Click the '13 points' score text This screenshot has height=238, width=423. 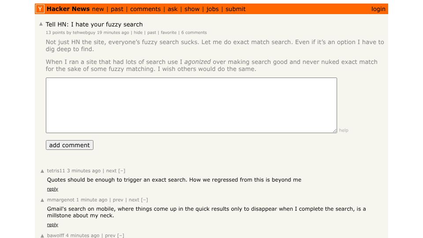[x=55, y=32]
